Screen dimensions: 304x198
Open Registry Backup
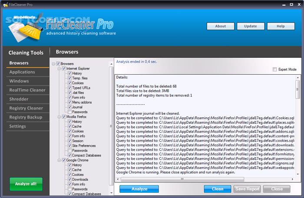tap(27, 117)
